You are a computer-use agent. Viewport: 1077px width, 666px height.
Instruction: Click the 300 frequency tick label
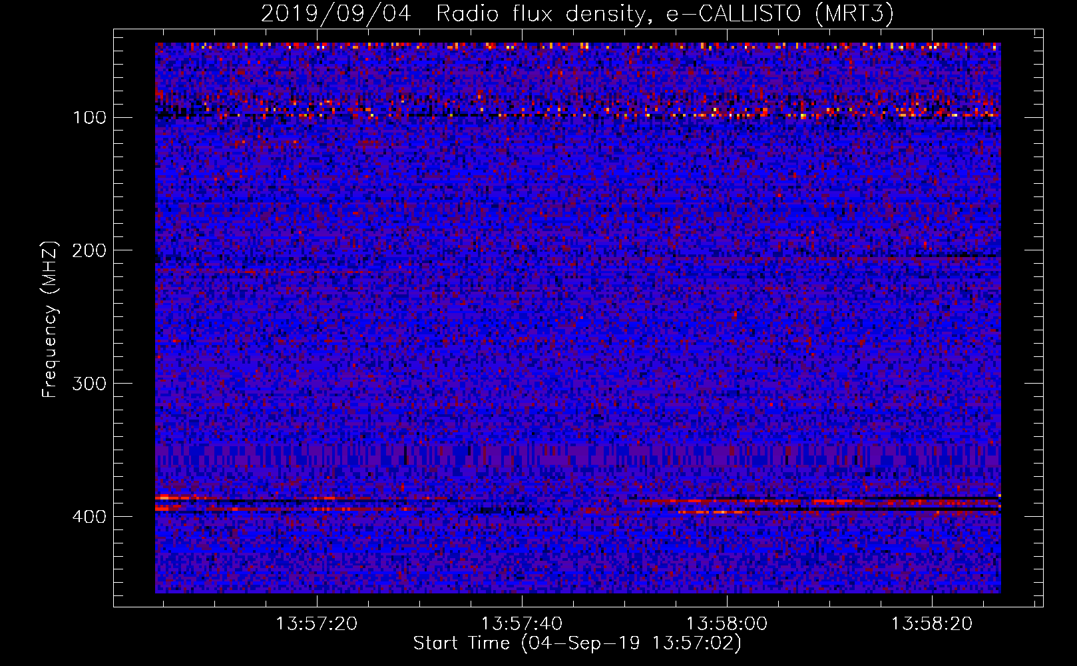[89, 384]
